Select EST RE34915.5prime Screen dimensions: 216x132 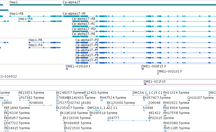17,128
